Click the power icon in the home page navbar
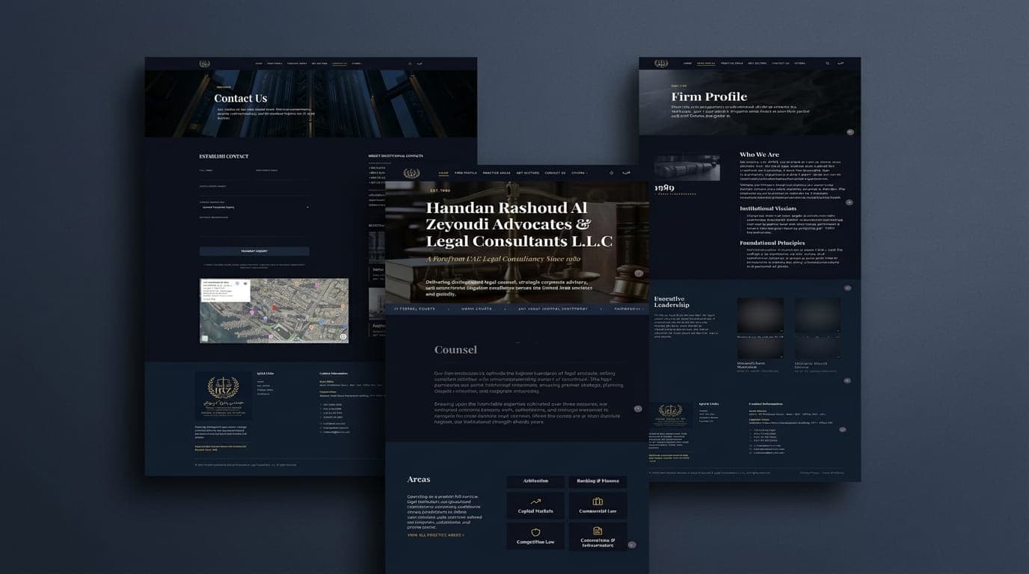 [611, 173]
